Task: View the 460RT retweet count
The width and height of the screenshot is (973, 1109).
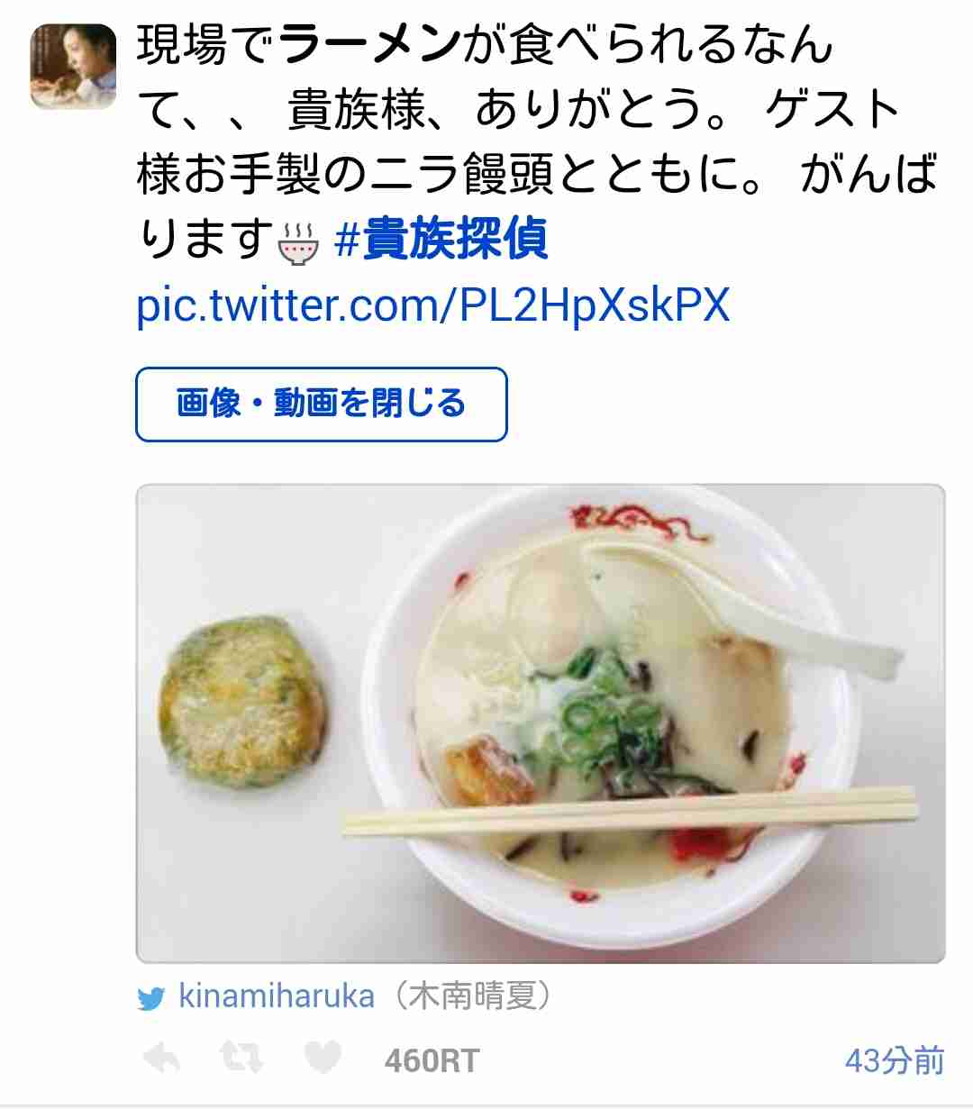Action: (x=432, y=1060)
